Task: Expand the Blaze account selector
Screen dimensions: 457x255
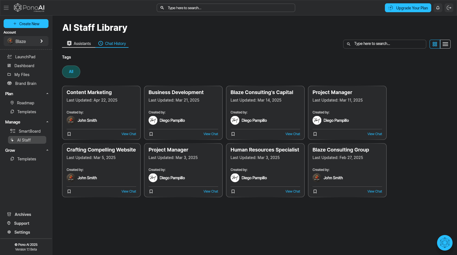Action: point(26,41)
